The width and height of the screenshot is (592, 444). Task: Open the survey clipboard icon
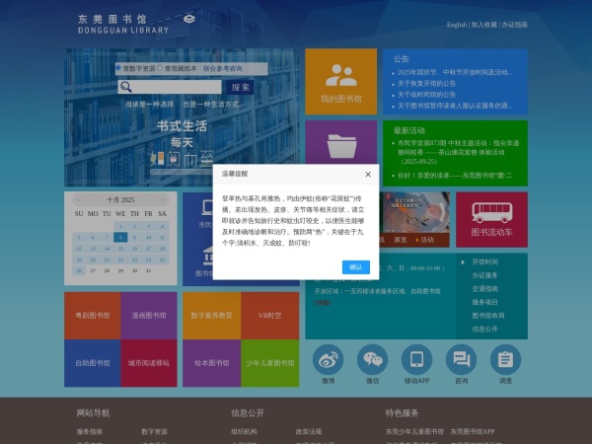tap(505, 359)
